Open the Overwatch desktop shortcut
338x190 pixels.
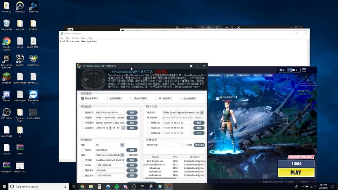[x=20, y=7]
